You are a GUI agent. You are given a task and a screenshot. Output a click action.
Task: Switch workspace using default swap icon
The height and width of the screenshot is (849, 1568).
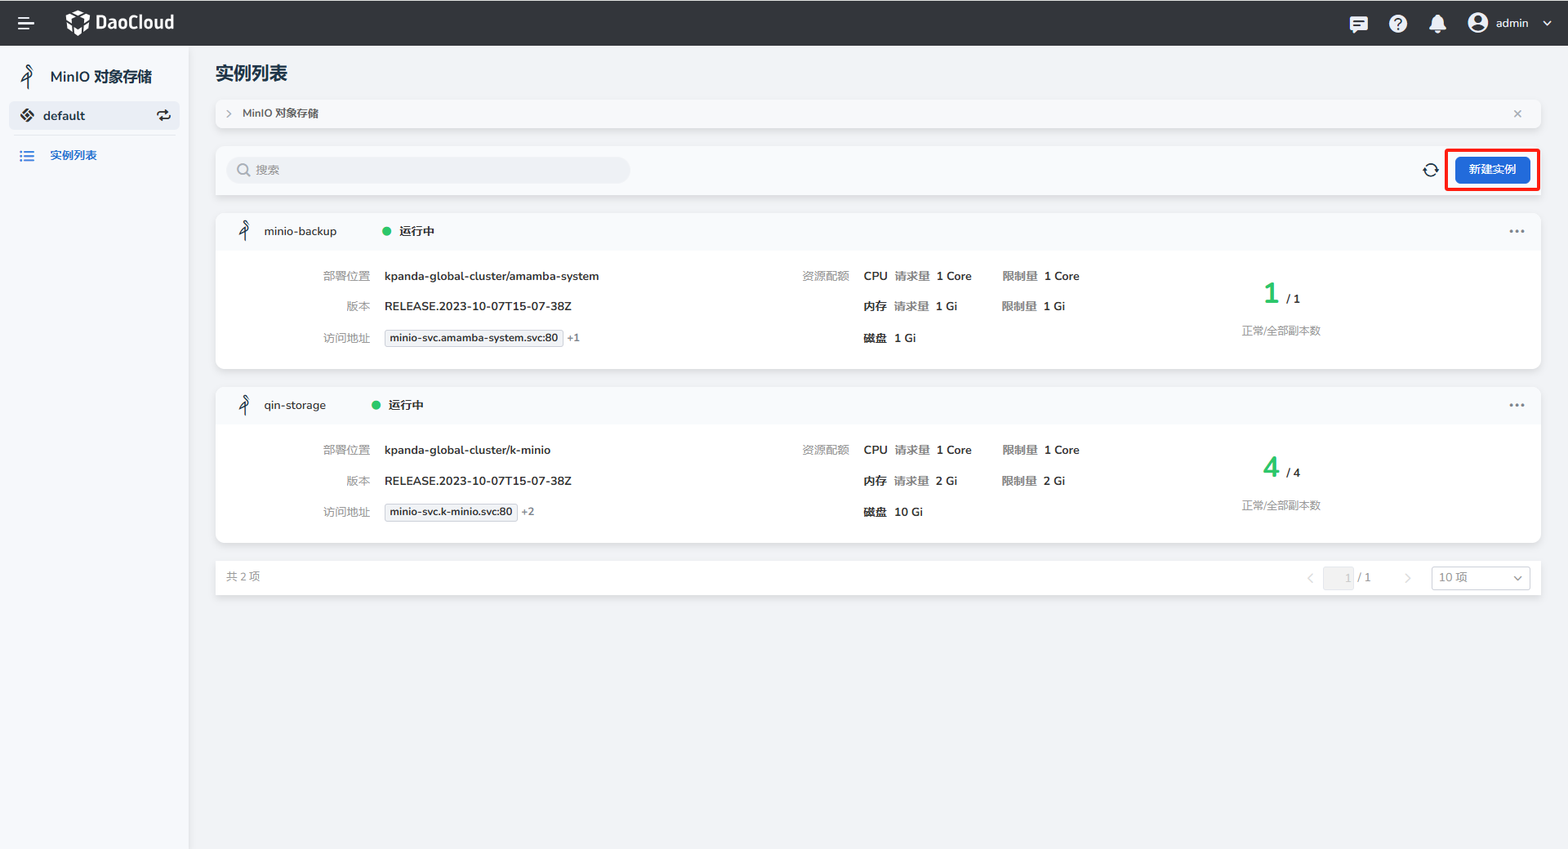[x=164, y=116]
